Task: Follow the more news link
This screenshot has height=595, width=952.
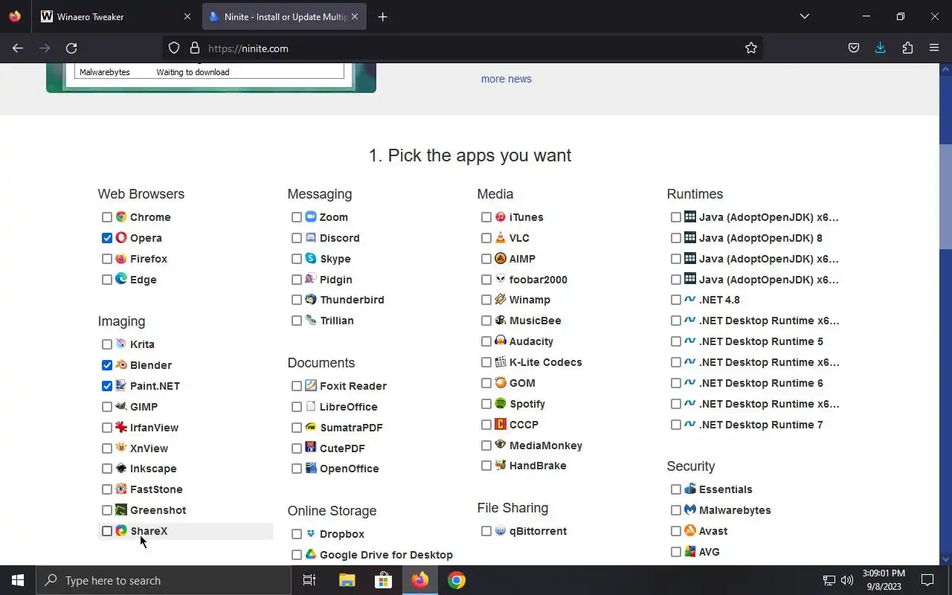Action: click(506, 79)
